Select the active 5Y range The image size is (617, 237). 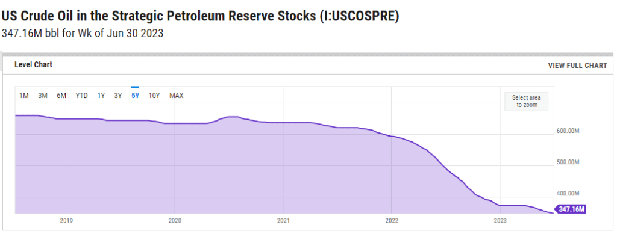point(136,96)
